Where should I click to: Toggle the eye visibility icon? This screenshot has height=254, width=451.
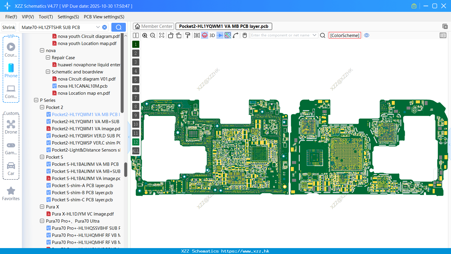click(367, 35)
